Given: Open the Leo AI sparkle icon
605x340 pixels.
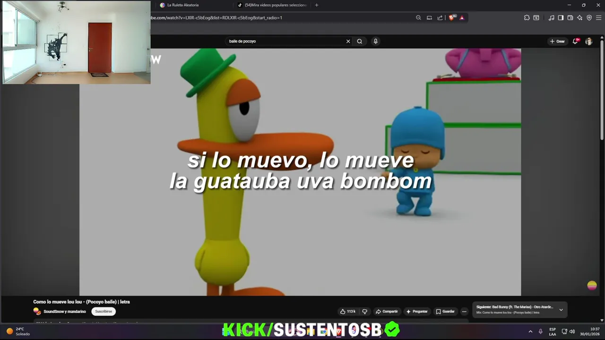Looking at the screenshot, I should click(579, 17).
